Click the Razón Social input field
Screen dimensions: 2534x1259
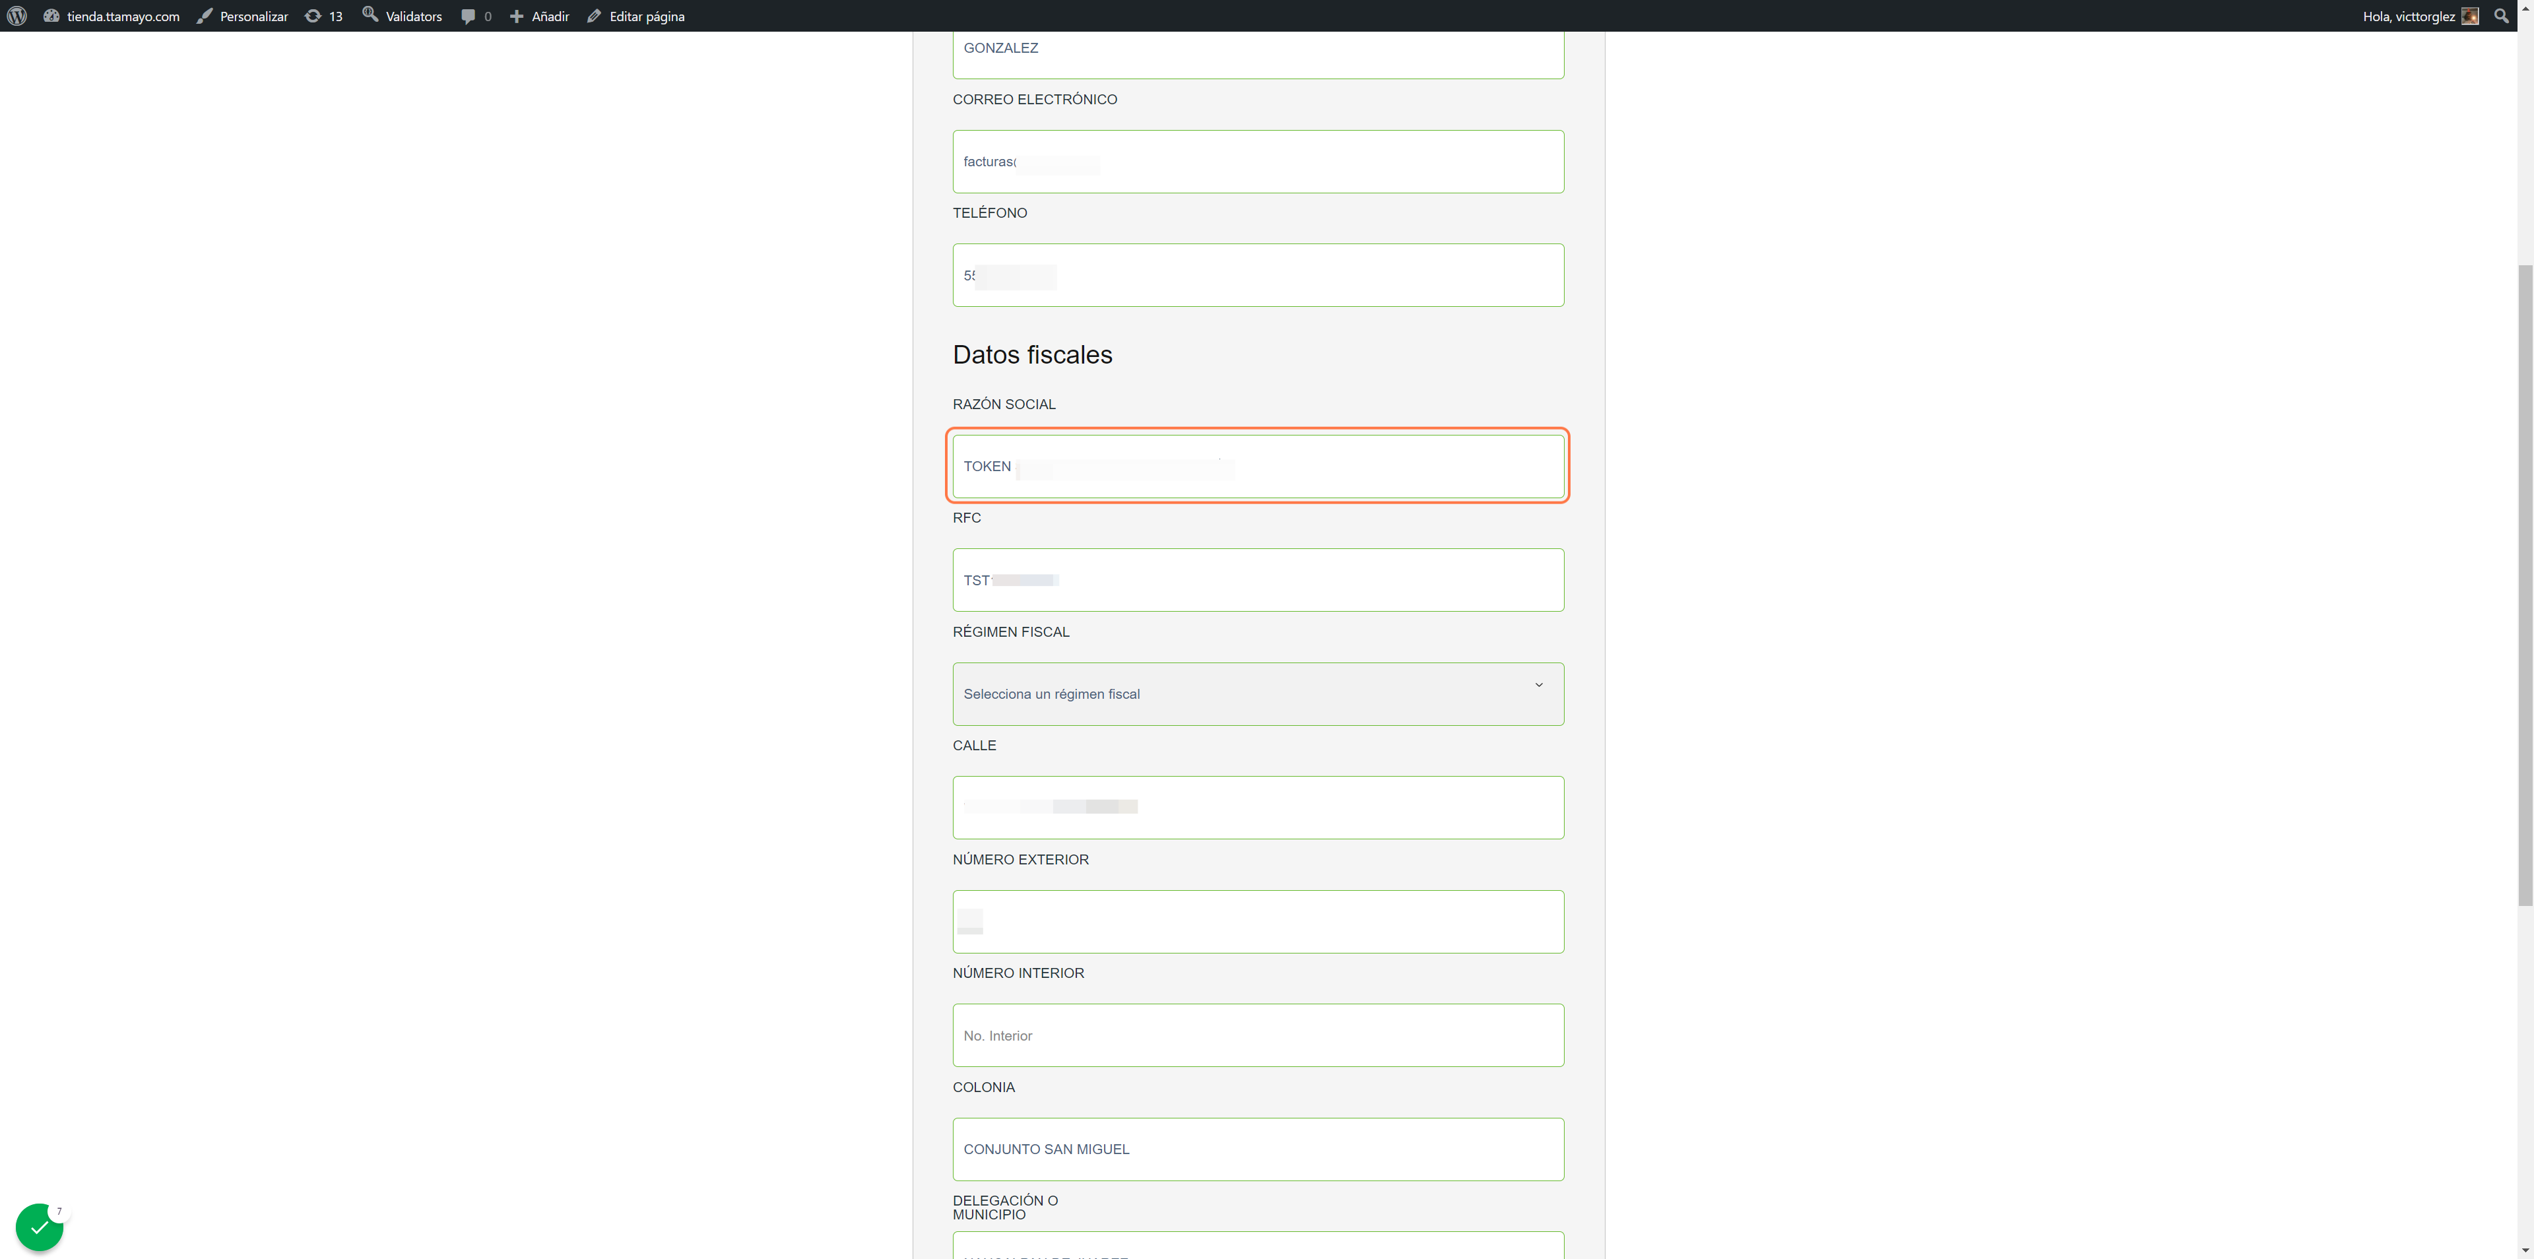[1258, 467]
